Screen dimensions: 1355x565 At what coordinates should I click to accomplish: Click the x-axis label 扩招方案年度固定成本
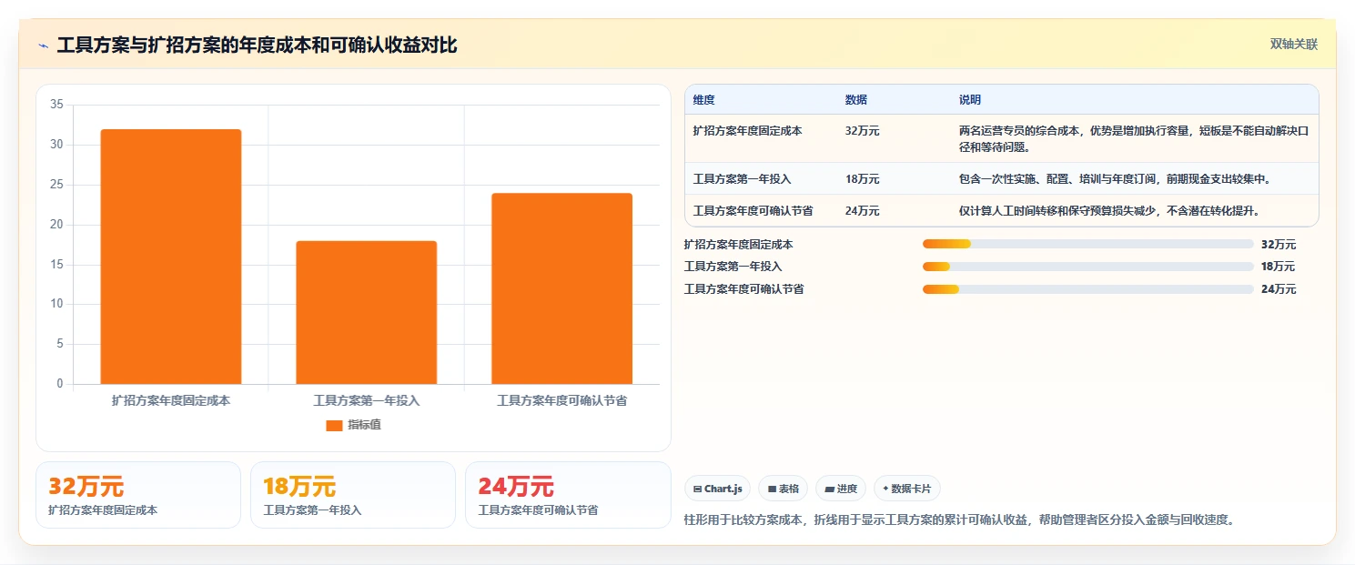171,400
